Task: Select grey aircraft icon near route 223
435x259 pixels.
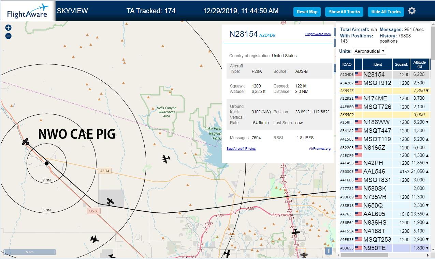Action: [x=232, y=196]
